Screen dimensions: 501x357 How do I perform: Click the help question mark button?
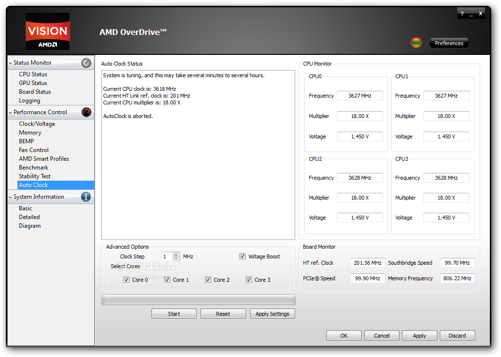pos(462,14)
